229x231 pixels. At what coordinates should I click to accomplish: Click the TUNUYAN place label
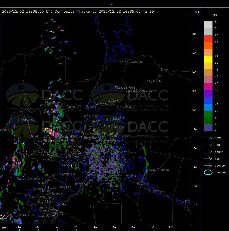58,214
